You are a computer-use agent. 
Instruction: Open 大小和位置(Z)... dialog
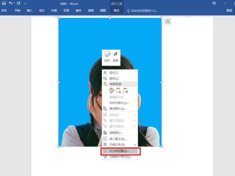point(120,151)
